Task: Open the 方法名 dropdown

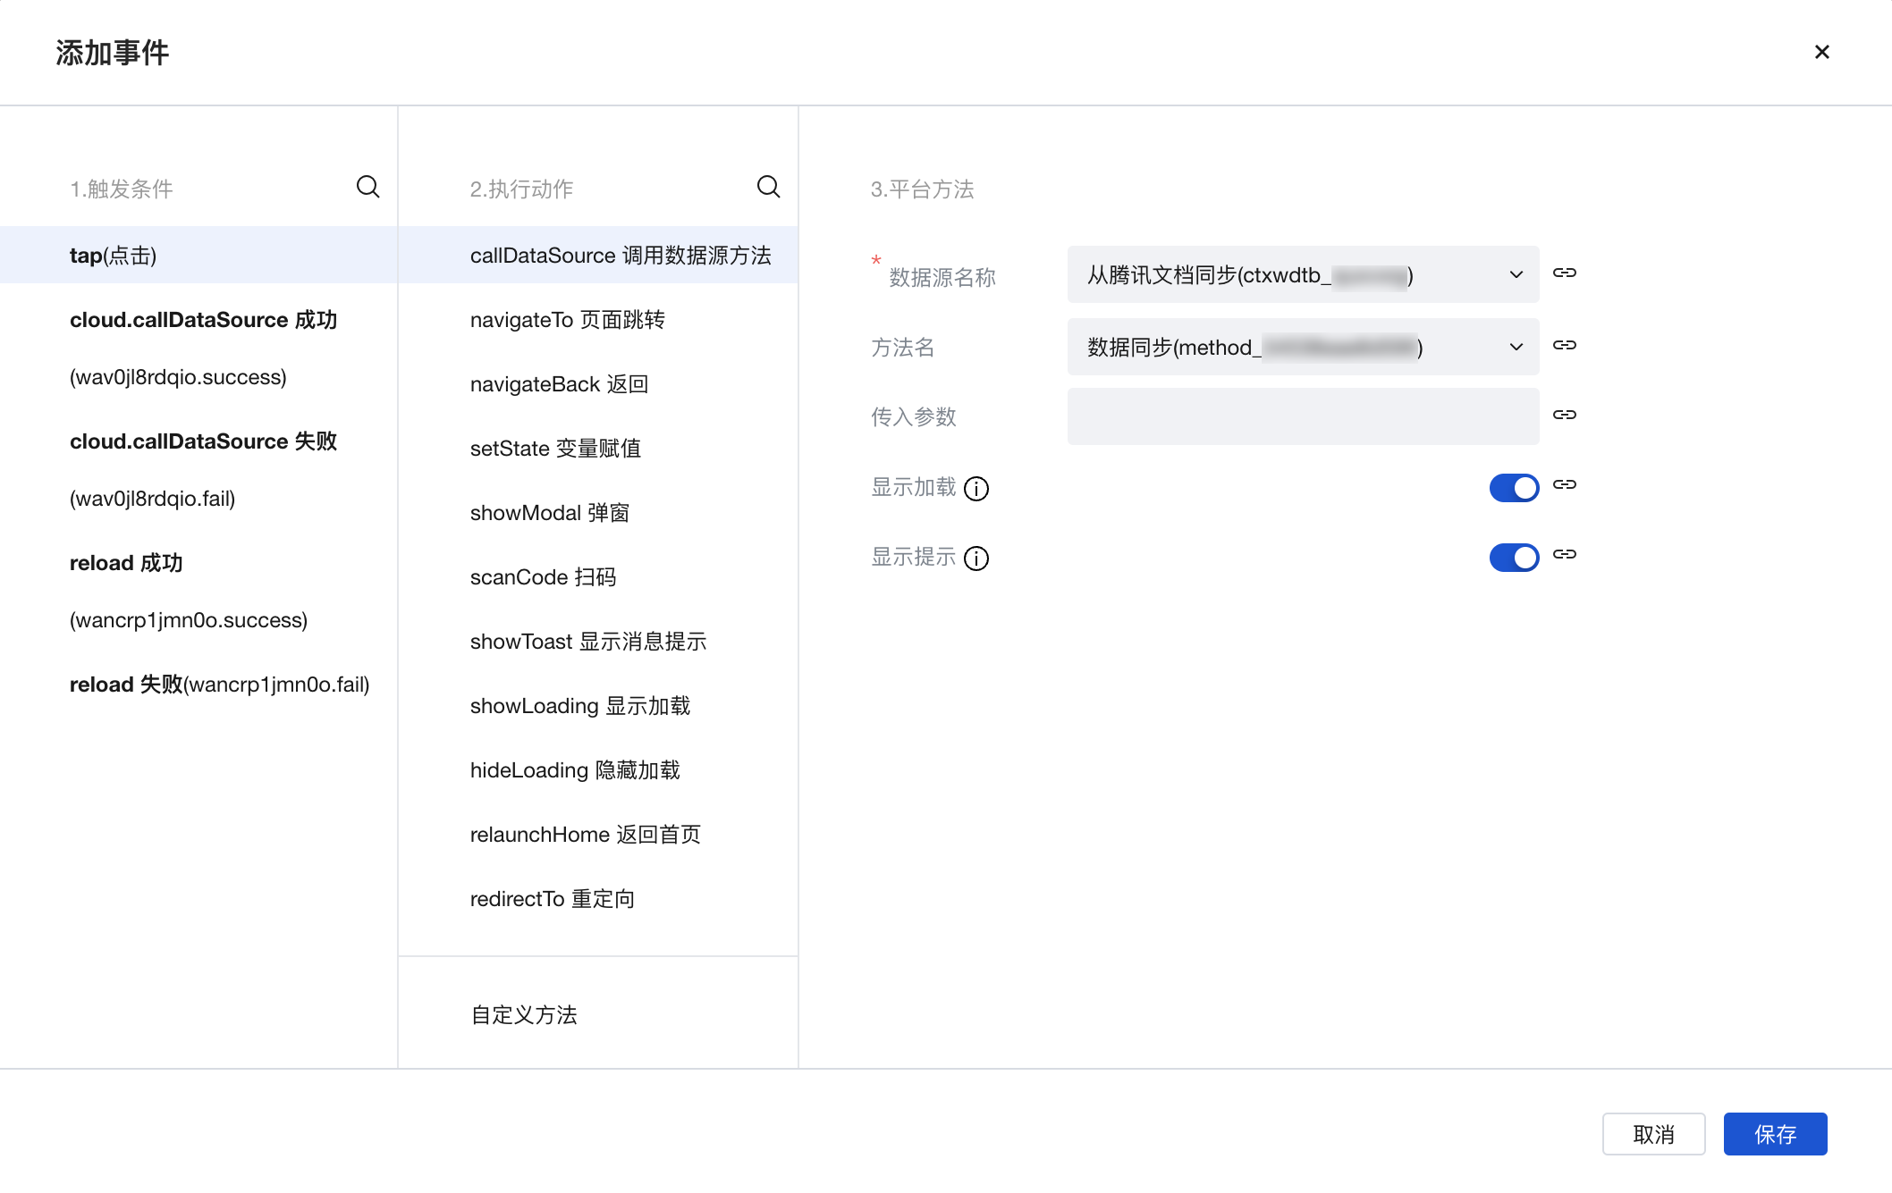Action: click(1302, 348)
